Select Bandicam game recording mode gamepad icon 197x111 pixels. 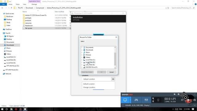pyautogui.click(x=136, y=100)
